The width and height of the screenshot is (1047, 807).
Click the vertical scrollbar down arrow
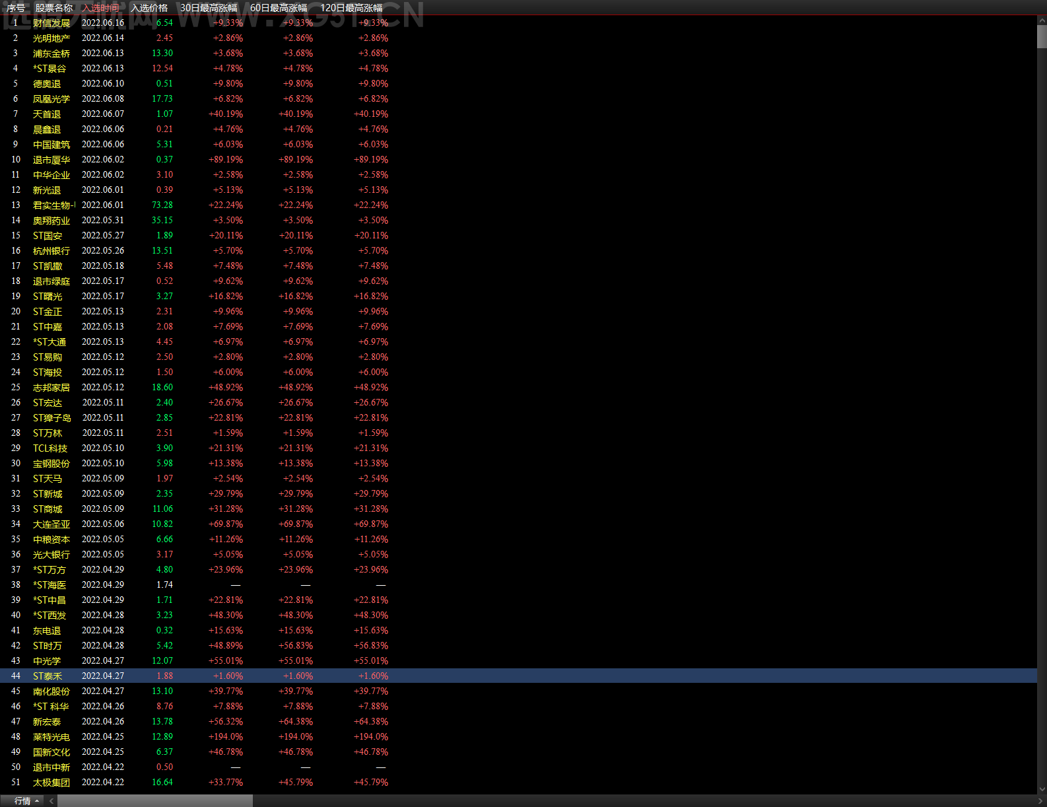click(1042, 789)
